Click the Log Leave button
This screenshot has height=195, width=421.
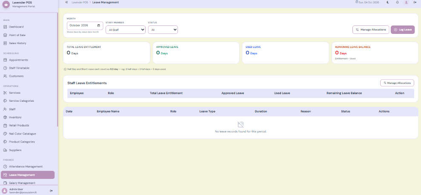(x=403, y=30)
